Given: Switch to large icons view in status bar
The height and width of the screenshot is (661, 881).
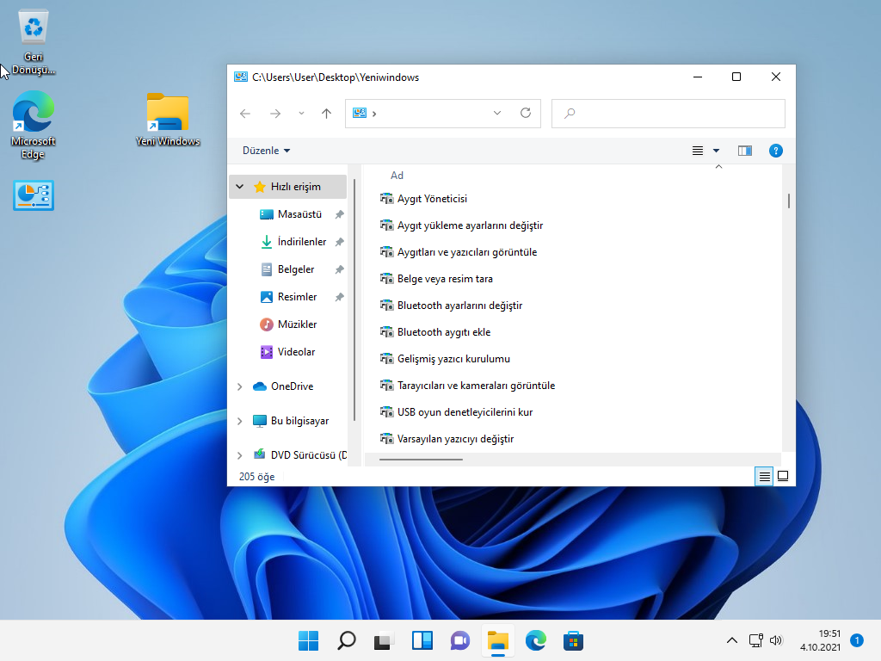Looking at the screenshot, I should [783, 477].
